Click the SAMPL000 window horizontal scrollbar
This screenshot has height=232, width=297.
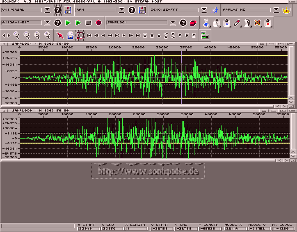[x=139, y=161]
